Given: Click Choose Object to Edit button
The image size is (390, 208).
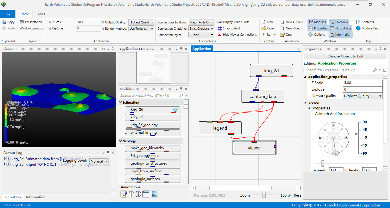Looking at the screenshot, I should (345, 56).
